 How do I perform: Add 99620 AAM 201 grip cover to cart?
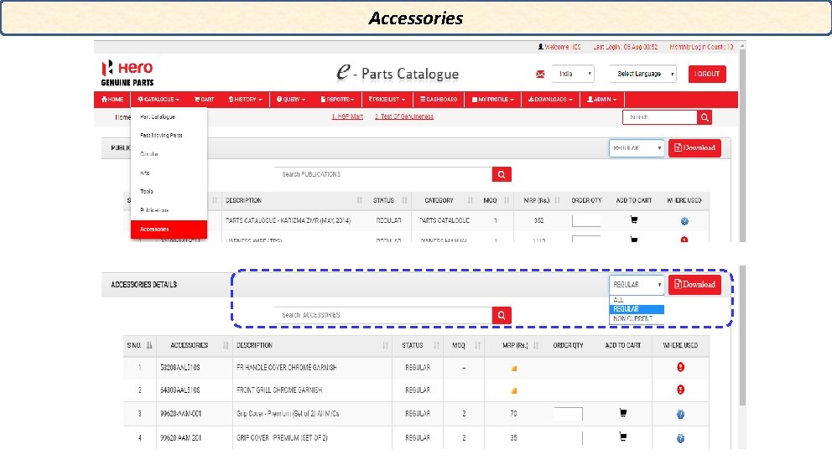tap(623, 436)
